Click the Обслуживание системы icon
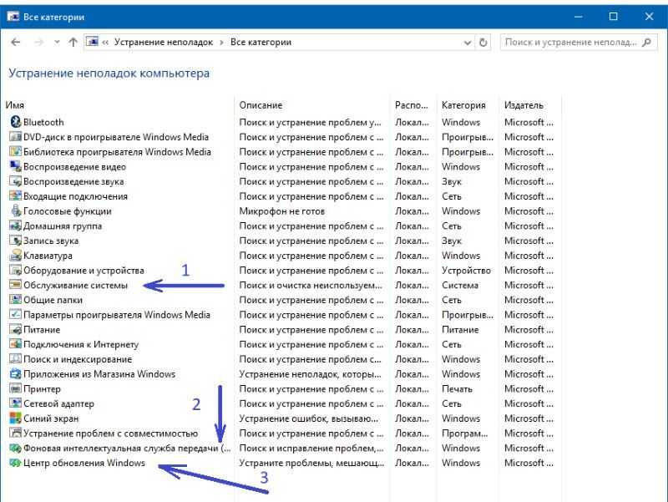 click(15, 285)
